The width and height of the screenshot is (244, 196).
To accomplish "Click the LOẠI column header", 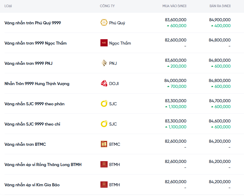I will coord(8,6).
